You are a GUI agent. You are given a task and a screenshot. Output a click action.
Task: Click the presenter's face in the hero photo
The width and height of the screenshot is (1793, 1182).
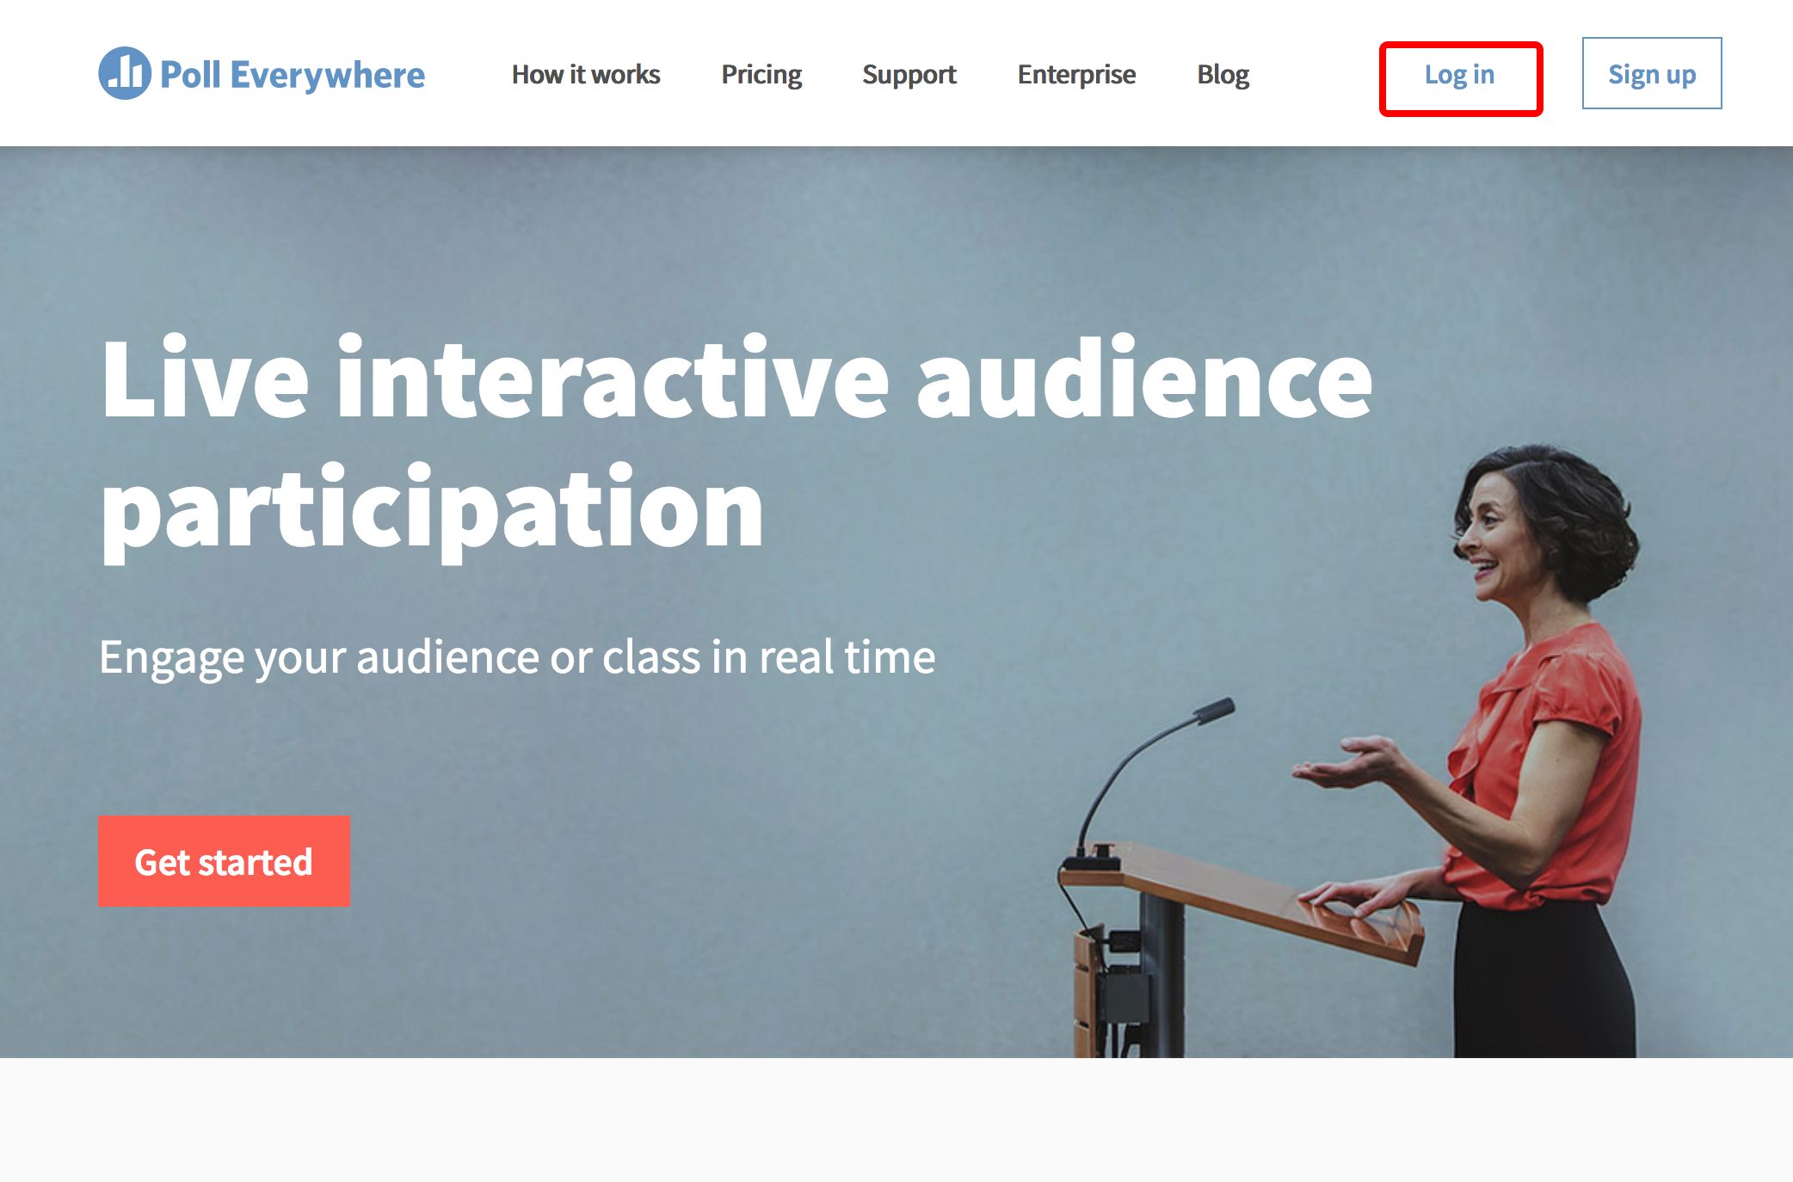pos(1493,535)
